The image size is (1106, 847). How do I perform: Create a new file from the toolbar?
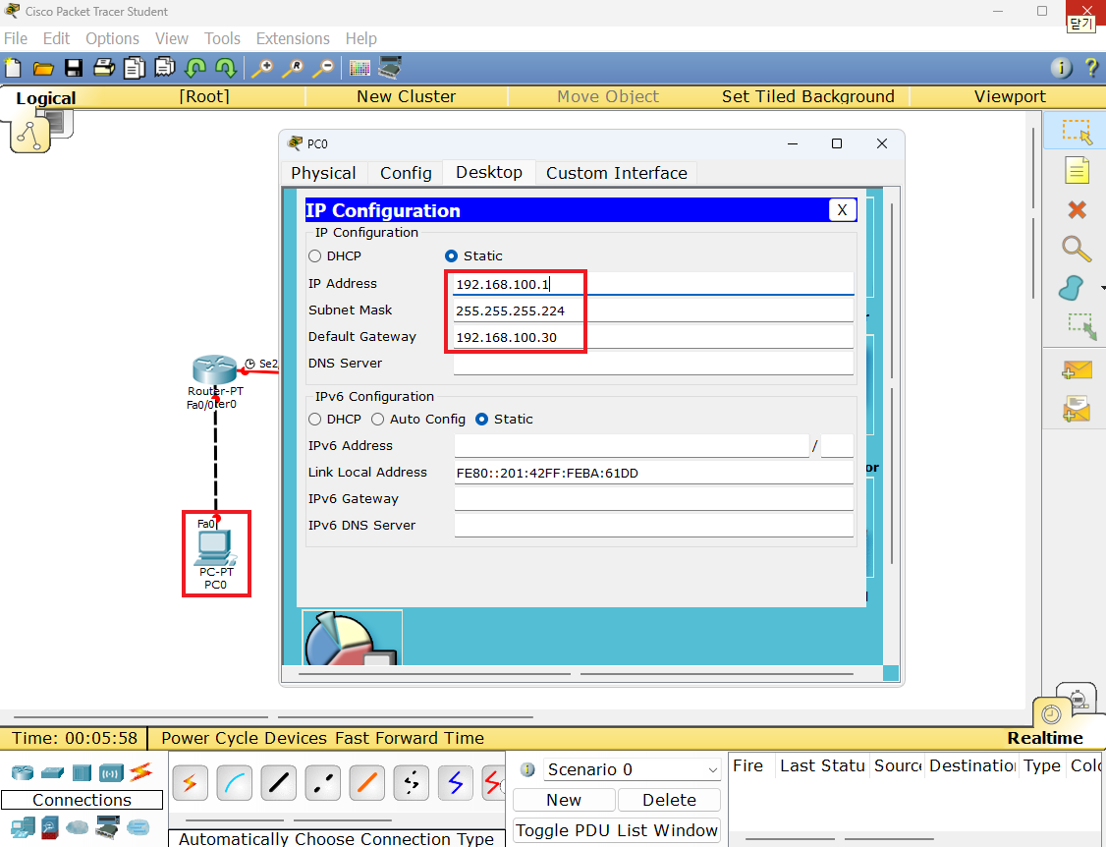tap(13, 68)
